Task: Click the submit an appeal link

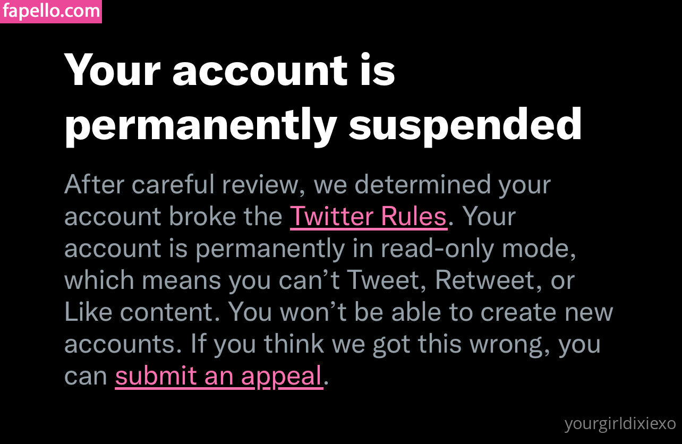Action: pos(219,376)
